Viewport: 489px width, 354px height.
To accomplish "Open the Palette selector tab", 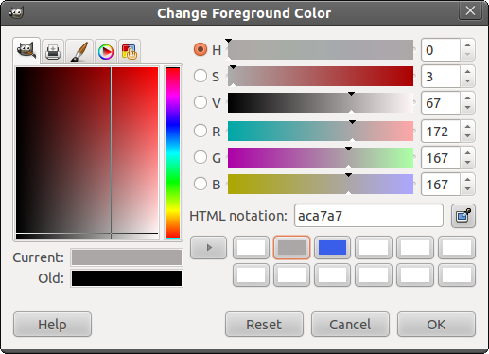I will tap(130, 52).
